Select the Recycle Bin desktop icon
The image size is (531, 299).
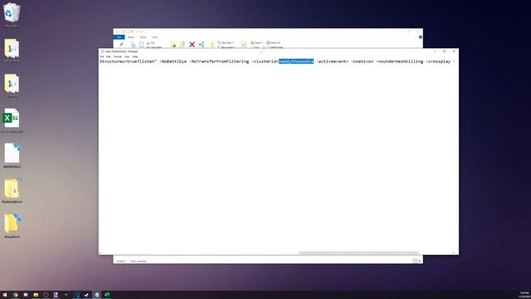pyautogui.click(x=12, y=15)
